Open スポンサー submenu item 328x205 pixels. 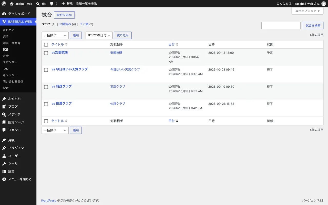point(10,62)
